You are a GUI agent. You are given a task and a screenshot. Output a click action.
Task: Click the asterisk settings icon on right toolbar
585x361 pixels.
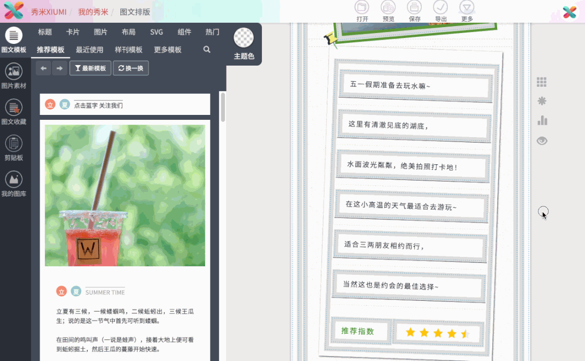(542, 101)
